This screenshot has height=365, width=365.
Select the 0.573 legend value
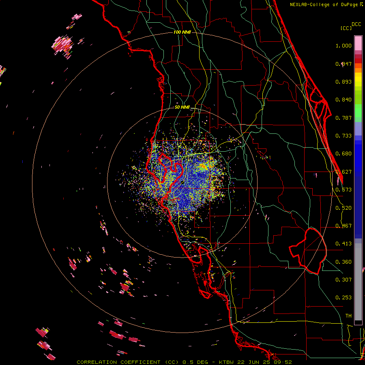tap(344, 190)
